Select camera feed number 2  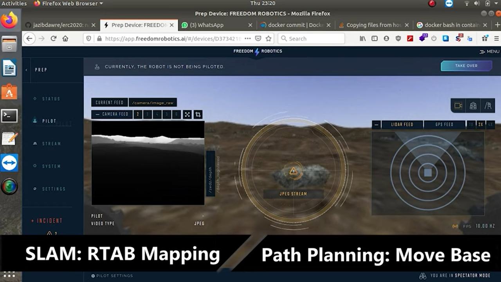tap(137, 114)
